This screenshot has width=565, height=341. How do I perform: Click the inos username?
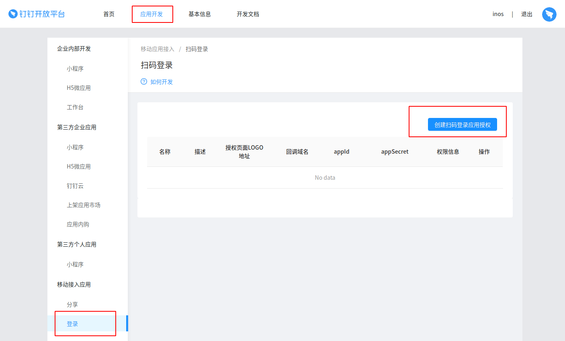click(x=498, y=14)
